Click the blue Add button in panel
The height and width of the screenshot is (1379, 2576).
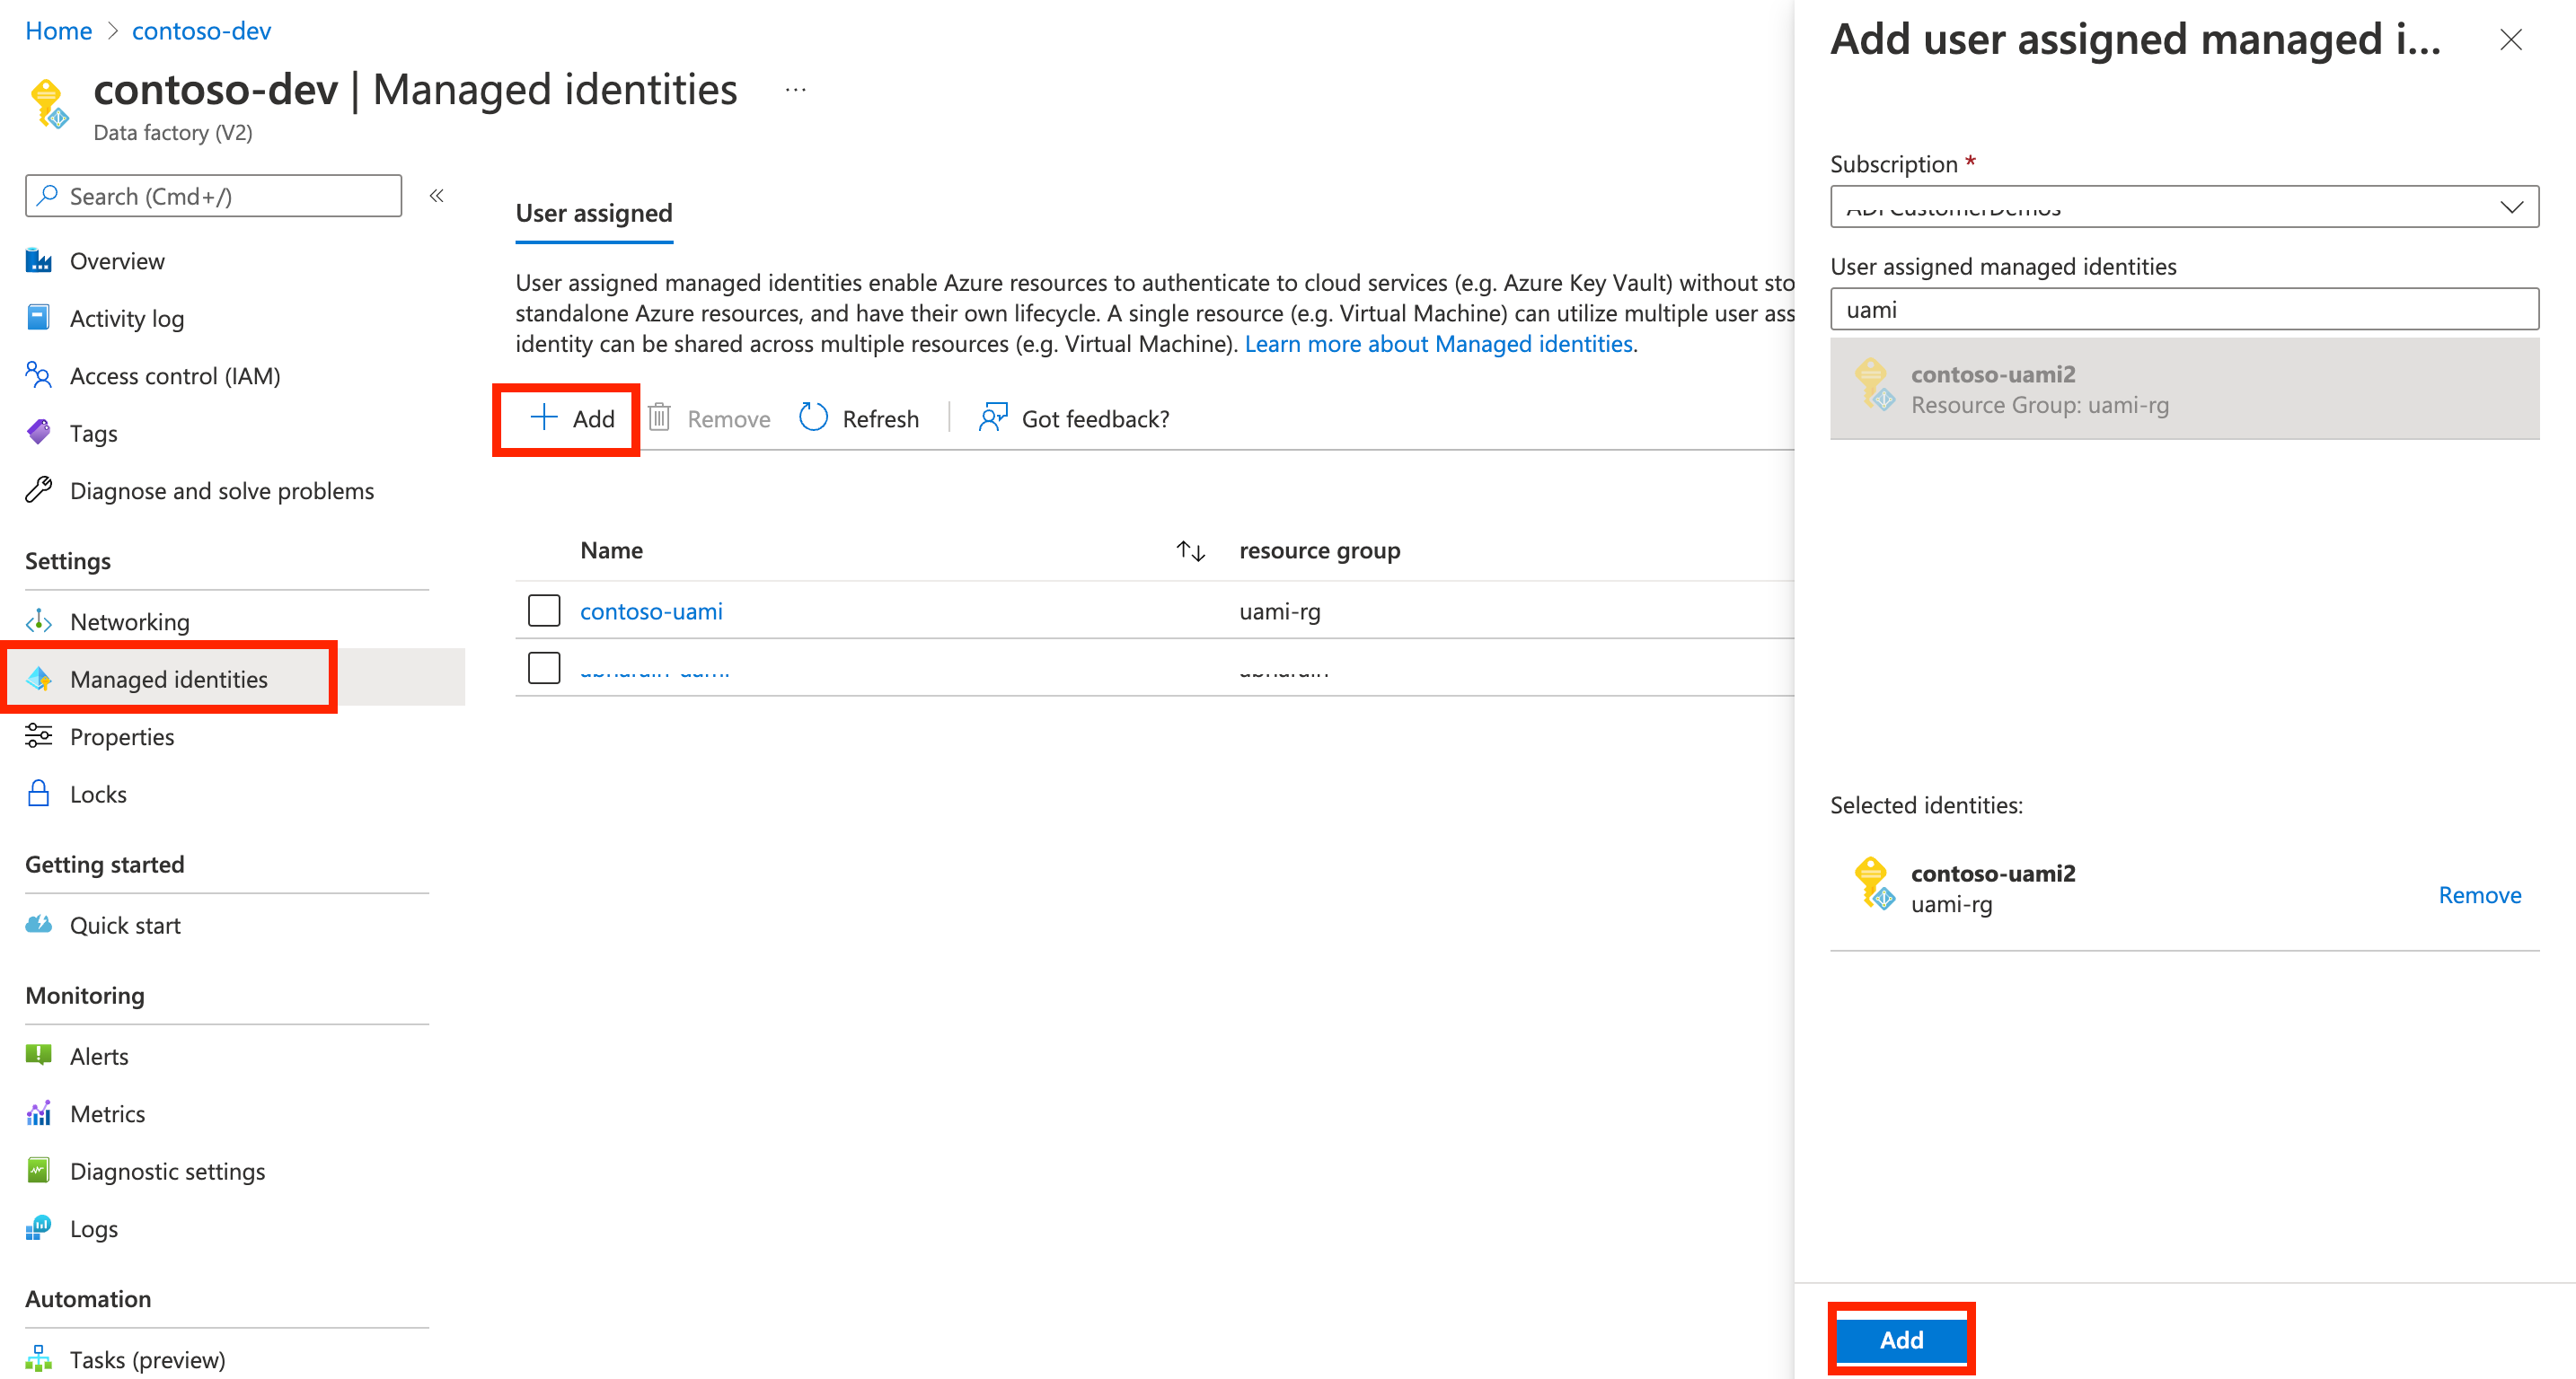point(1900,1339)
